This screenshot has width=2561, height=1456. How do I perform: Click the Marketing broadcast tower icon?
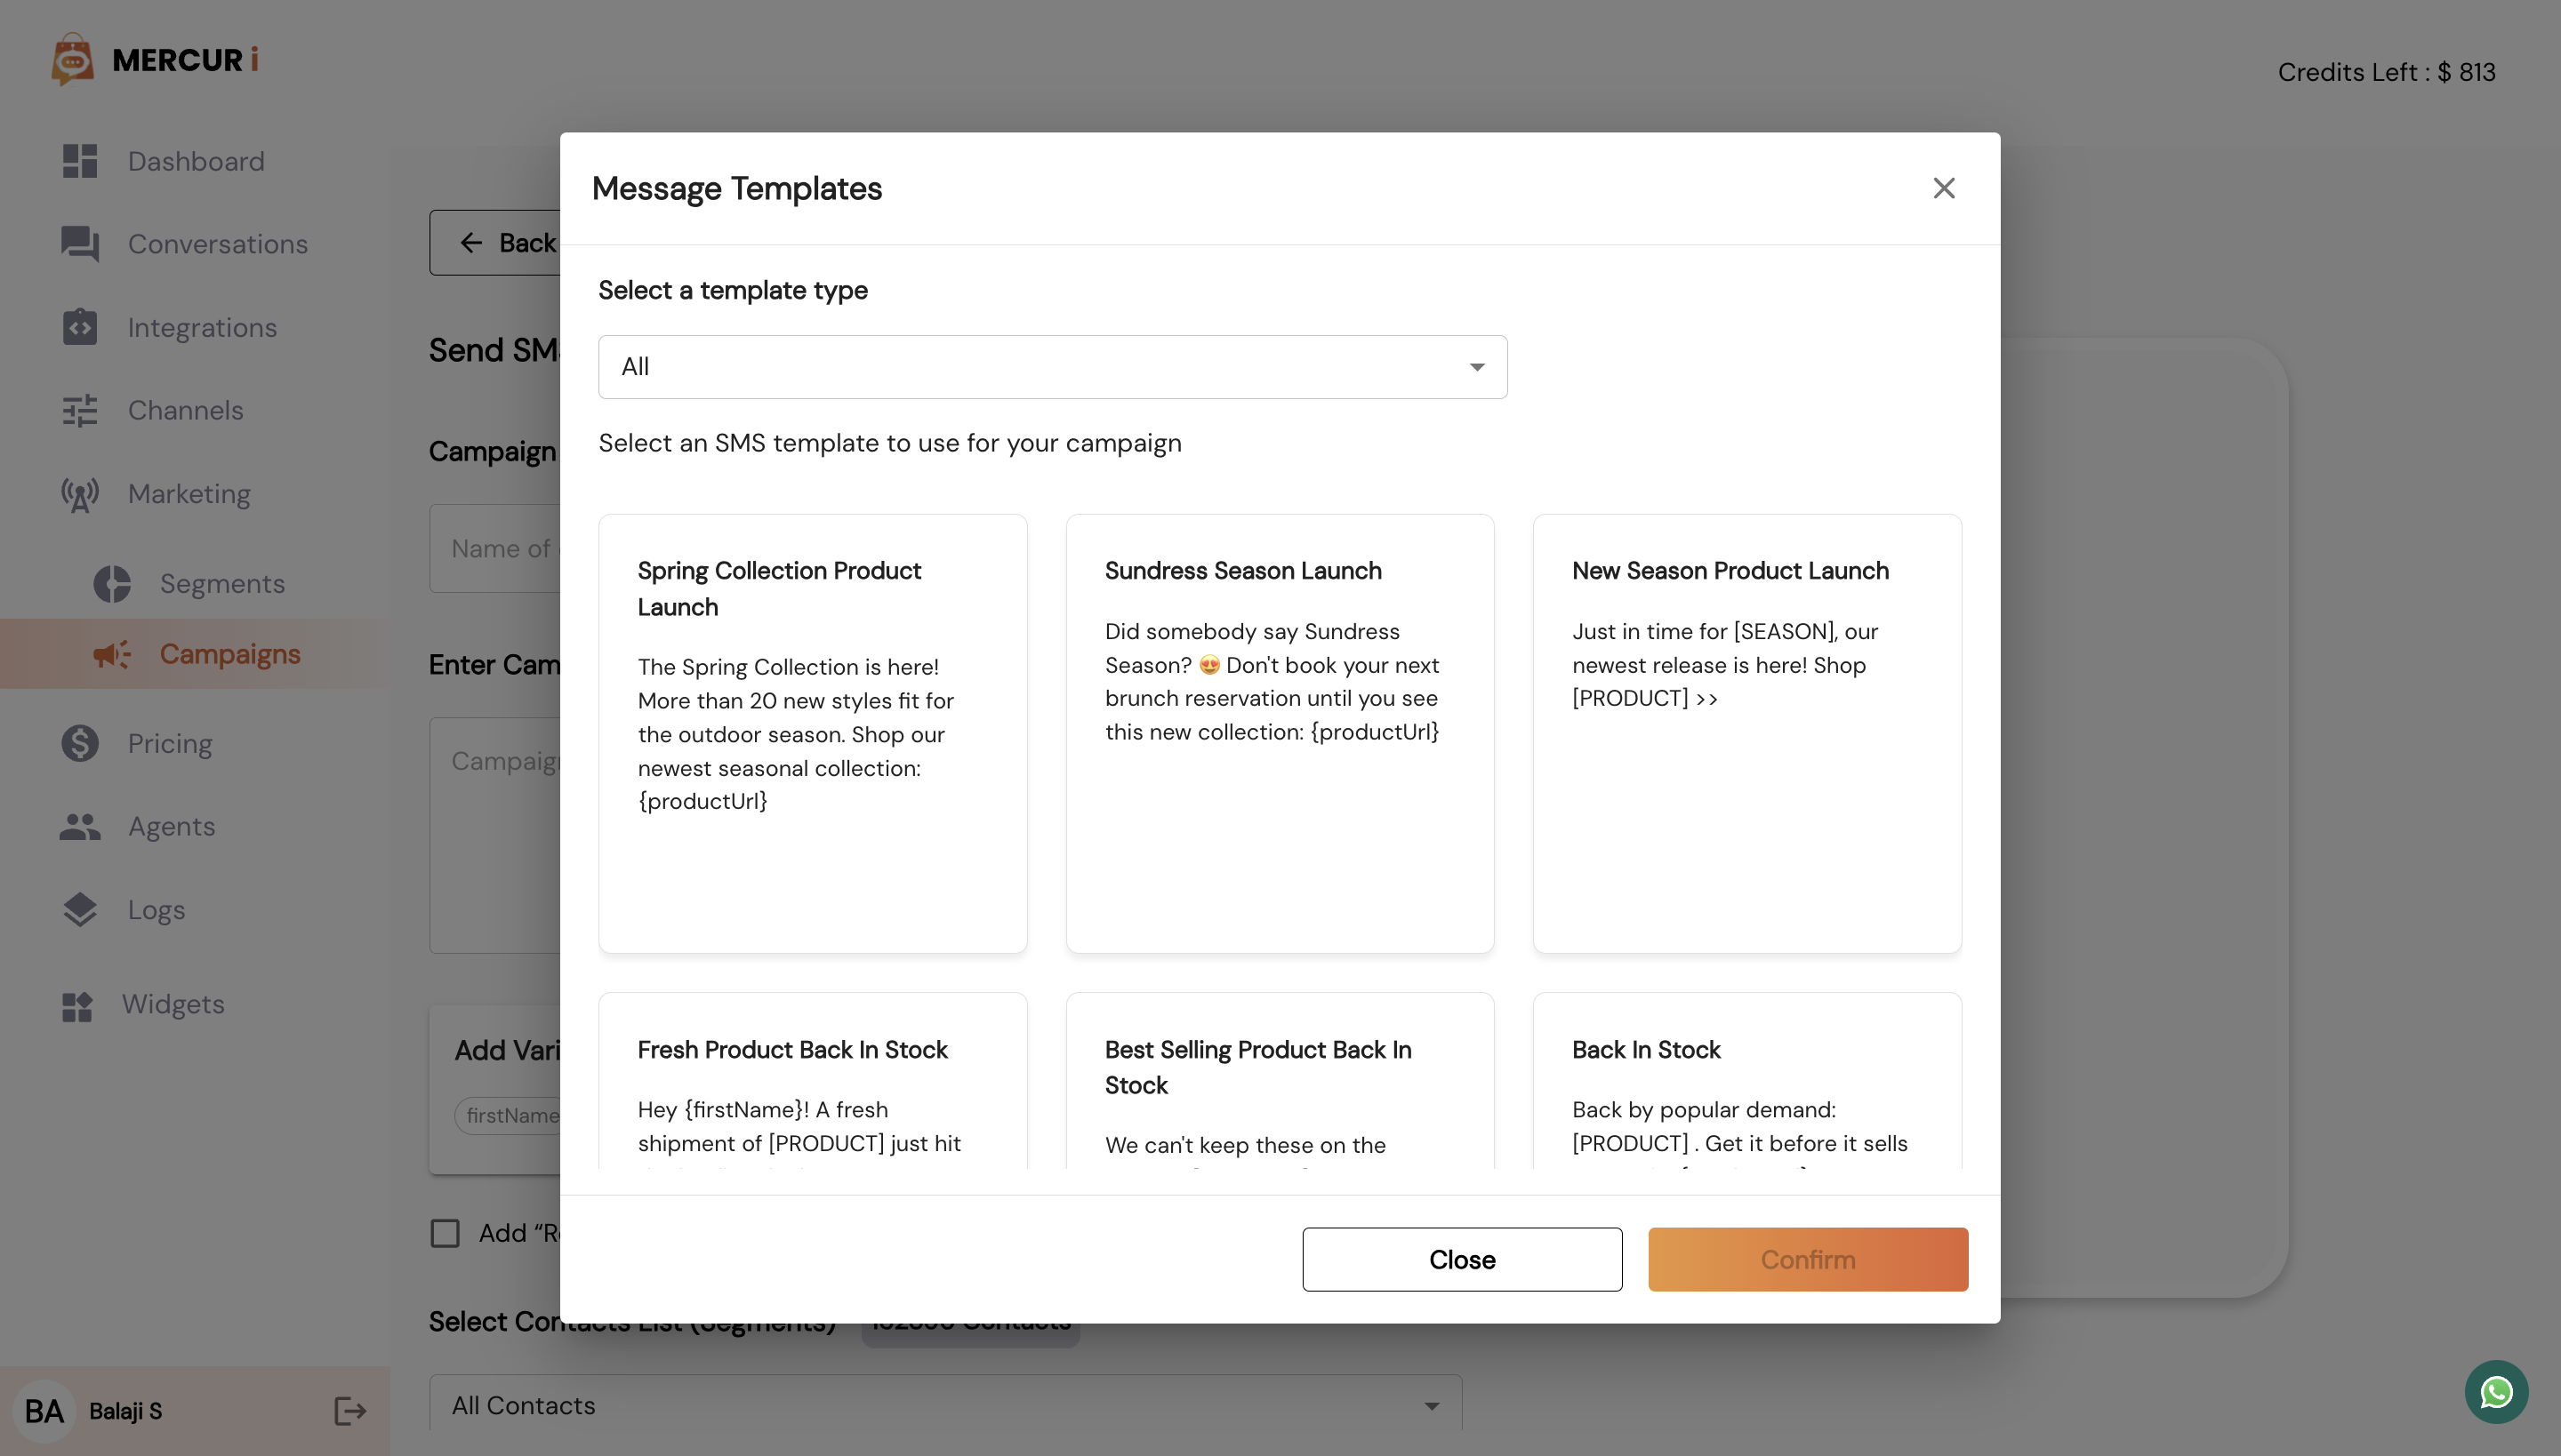coord(79,494)
